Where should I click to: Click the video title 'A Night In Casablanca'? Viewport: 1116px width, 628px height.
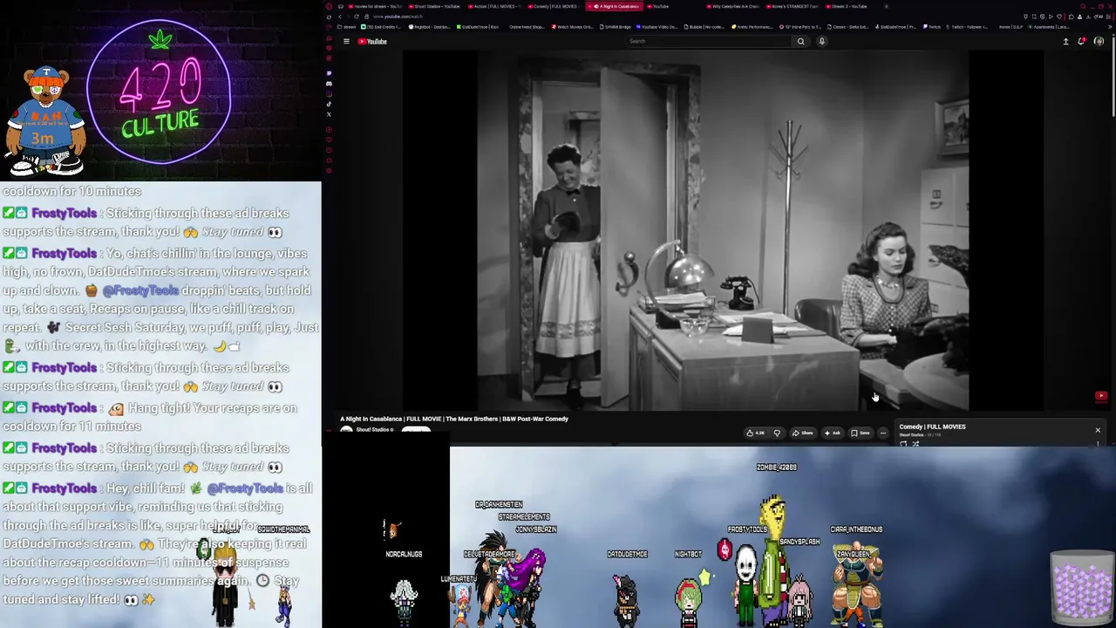[x=454, y=419]
